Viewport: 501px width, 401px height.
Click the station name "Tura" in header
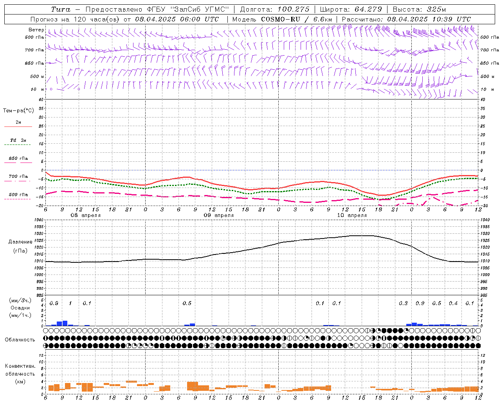(61, 9)
